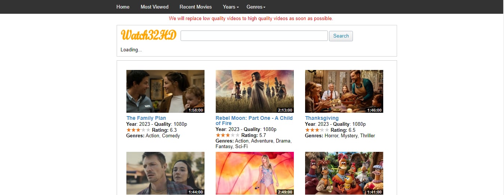The image size is (504, 195).
Task: Go to Most Viewed page
Action: tap(154, 7)
